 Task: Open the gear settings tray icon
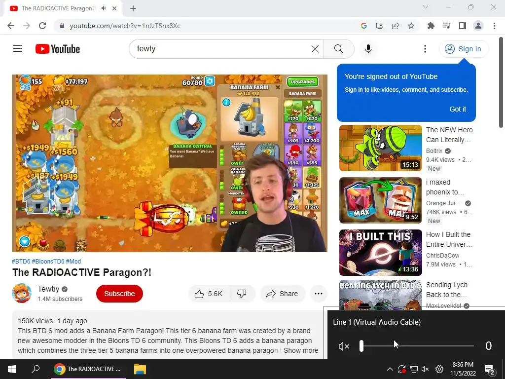(x=439, y=369)
